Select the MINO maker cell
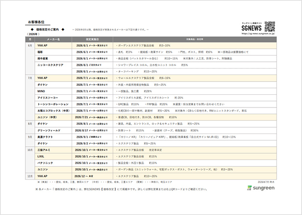This screenshot has width=302, height=215. tap(53, 91)
